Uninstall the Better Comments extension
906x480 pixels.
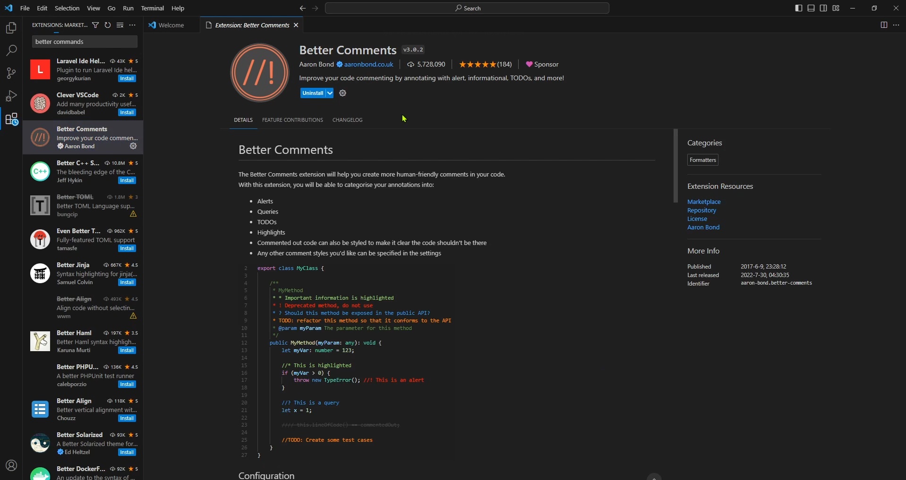[x=313, y=93]
